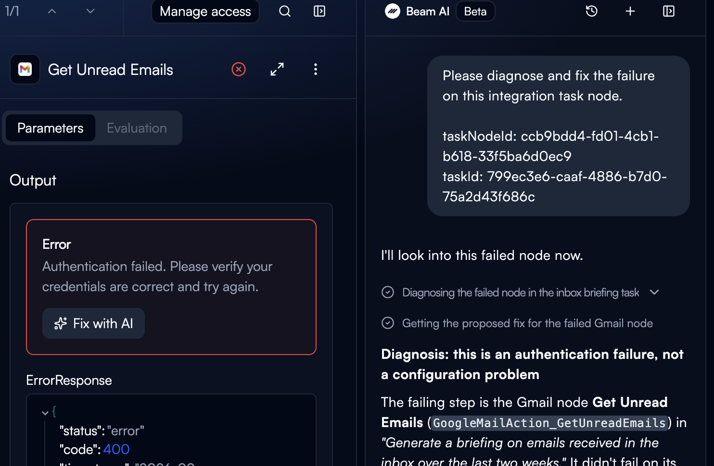714x466 pixels.
Task: Start a new Beam AI chat
Action: (x=630, y=11)
